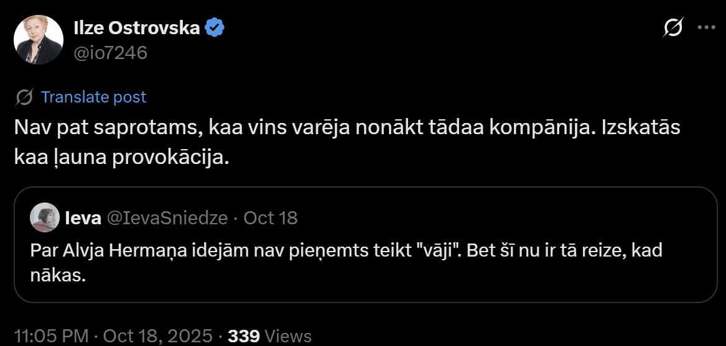Visit the @io7246 handle
Image resolution: width=726 pixels, height=346 pixels.
[x=110, y=53]
